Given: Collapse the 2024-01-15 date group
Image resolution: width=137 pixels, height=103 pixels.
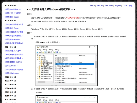Looking at the screenshot, I should pos(10,47).
